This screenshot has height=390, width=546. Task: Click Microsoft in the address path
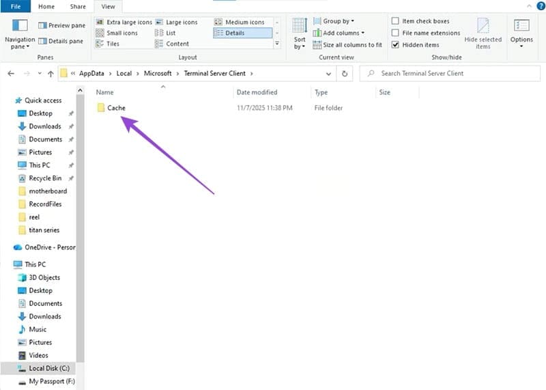coord(158,74)
